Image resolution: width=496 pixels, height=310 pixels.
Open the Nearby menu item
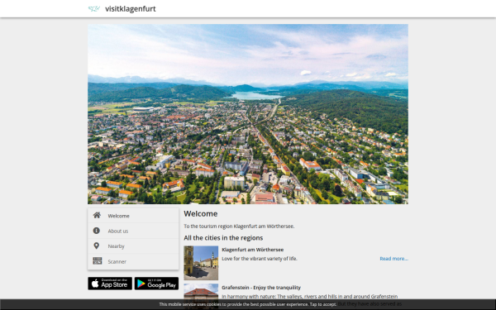point(133,246)
